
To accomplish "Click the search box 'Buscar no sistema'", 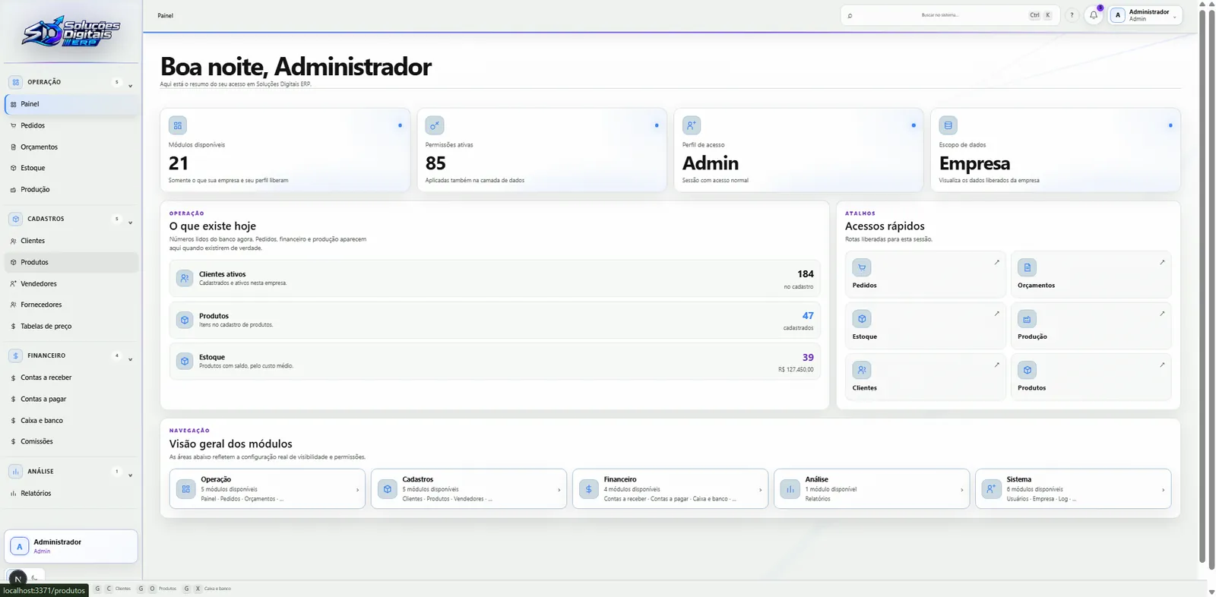I will pyautogui.click(x=950, y=15).
